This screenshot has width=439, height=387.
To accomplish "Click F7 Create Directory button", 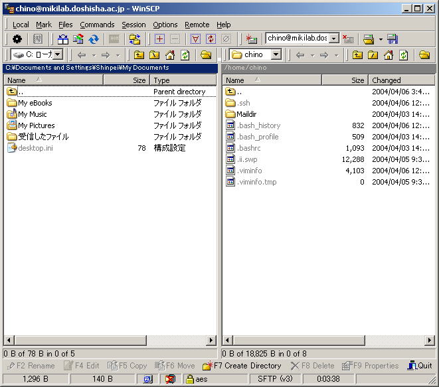I will (x=242, y=366).
